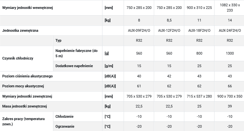244x131 pixels.
Task: Select the Napełnienie fabryczne (do 5 m) label
Action: click(77, 53)
